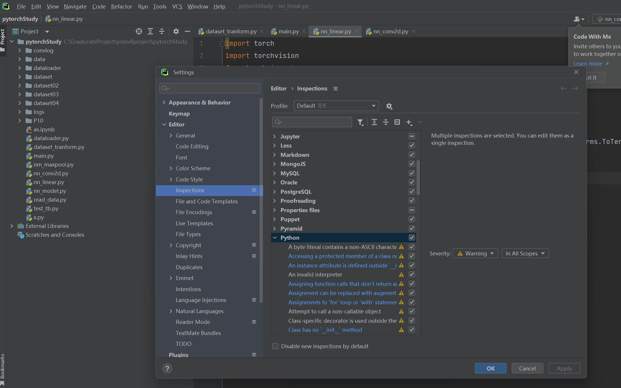This screenshot has height=388, width=621.
Task: Click reset to empty square icon in inspections toolbar
Action: pos(397,122)
